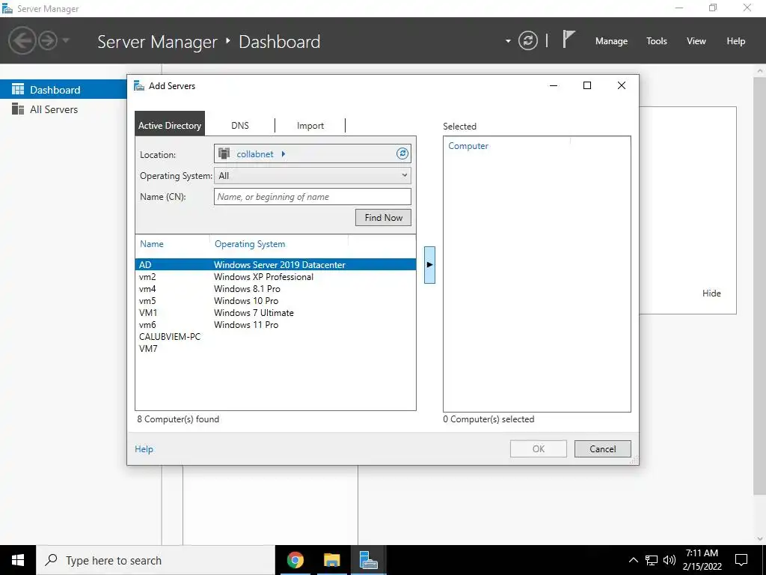Image resolution: width=766 pixels, height=575 pixels.
Task: Click the Find Now button
Action: pos(383,218)
